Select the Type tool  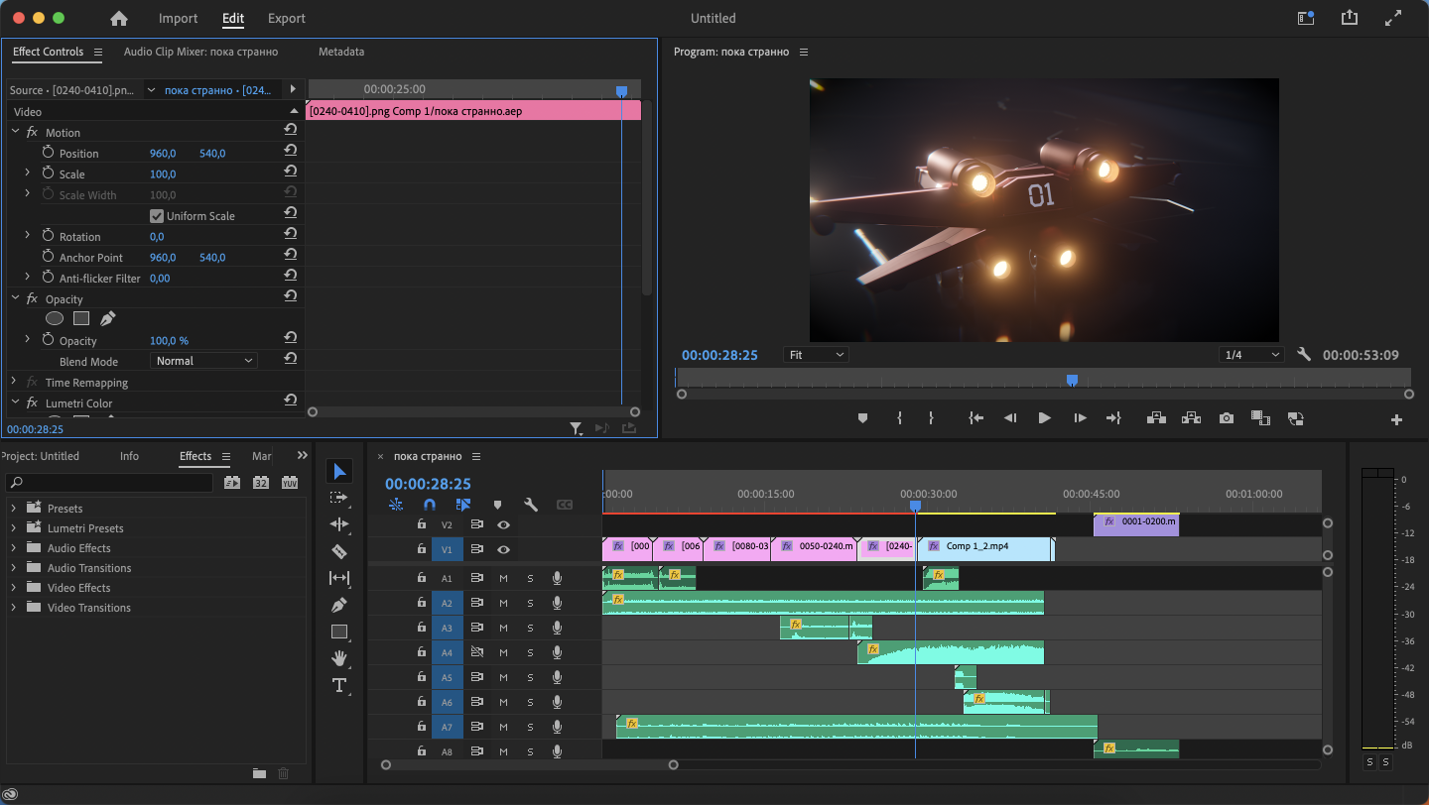(x=339, y=685)
